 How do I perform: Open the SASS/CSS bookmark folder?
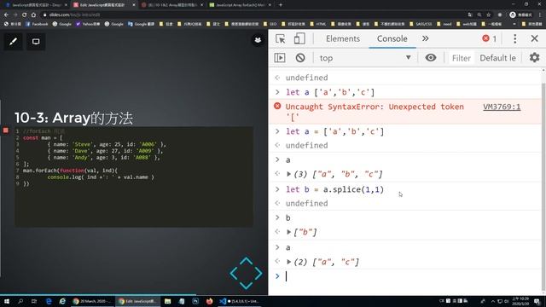[421, 24]
